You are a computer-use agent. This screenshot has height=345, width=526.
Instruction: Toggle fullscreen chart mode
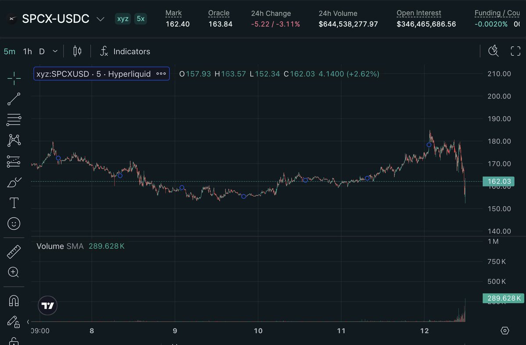[515, 51]
